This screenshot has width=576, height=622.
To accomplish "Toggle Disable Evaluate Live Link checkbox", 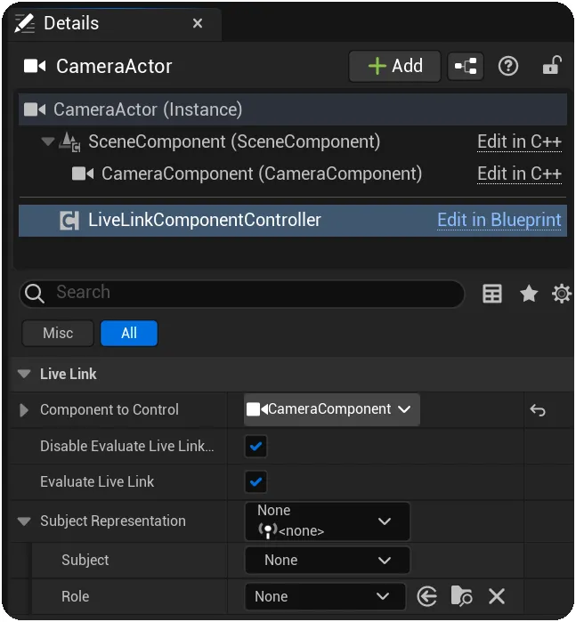I will coord(256,447).
